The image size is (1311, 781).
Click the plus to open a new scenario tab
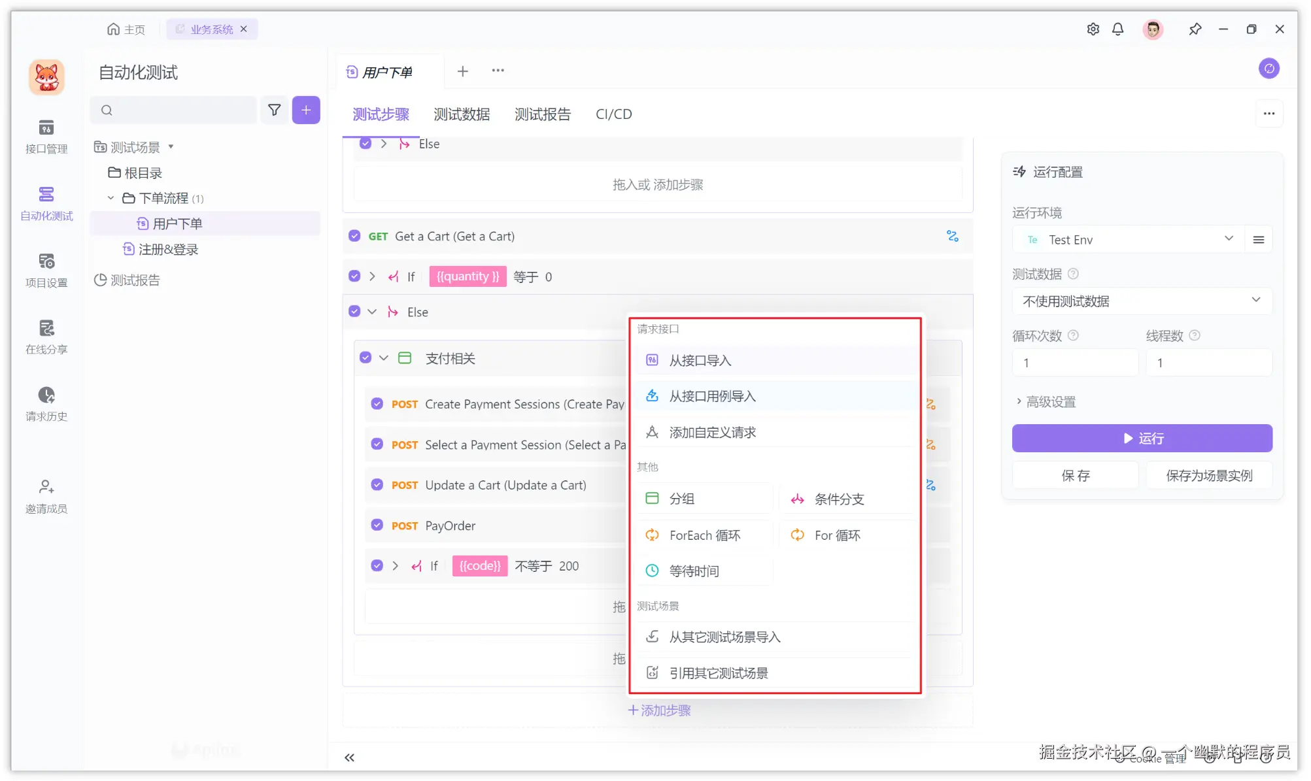(x=462, y=71)
